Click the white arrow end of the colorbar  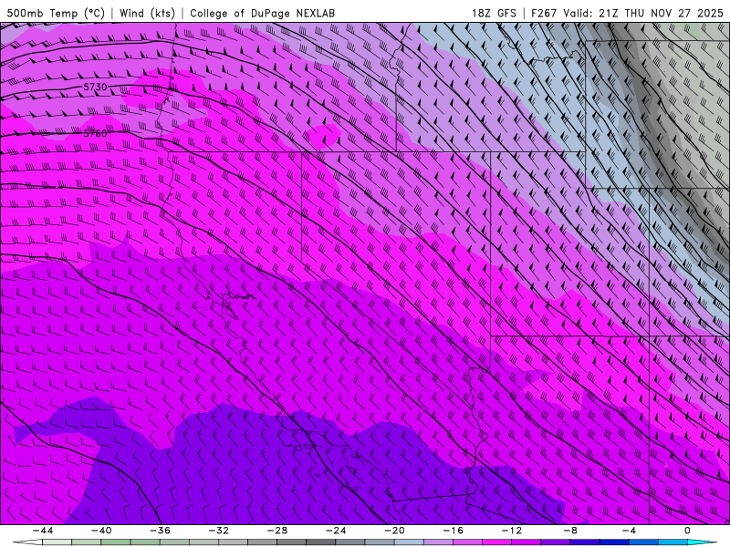coord(27,542)
